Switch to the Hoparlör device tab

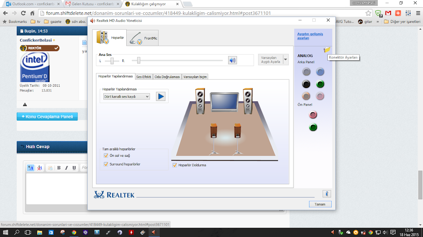(110, 38)
